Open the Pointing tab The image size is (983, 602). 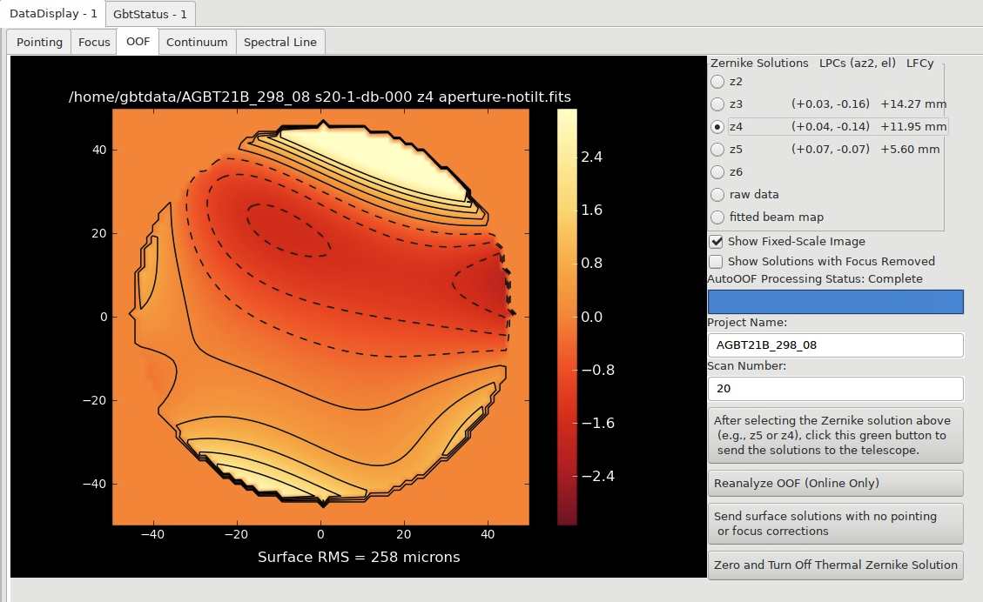39,42
